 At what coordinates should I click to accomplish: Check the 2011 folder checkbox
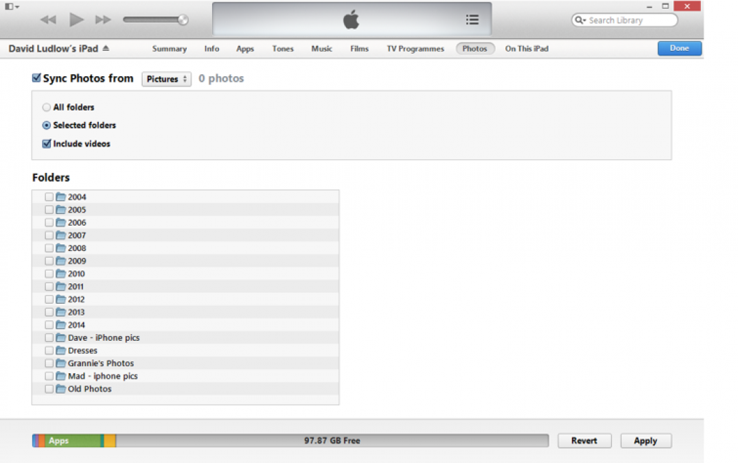(x=49, y=286)
